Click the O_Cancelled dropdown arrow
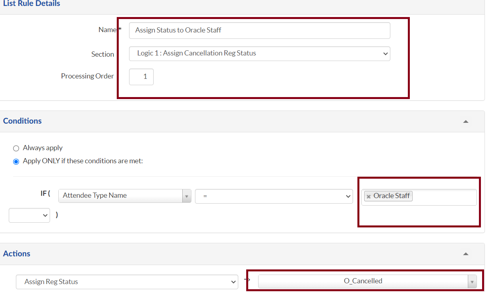This screenshot has height=292, width=496. pos(472,282)
